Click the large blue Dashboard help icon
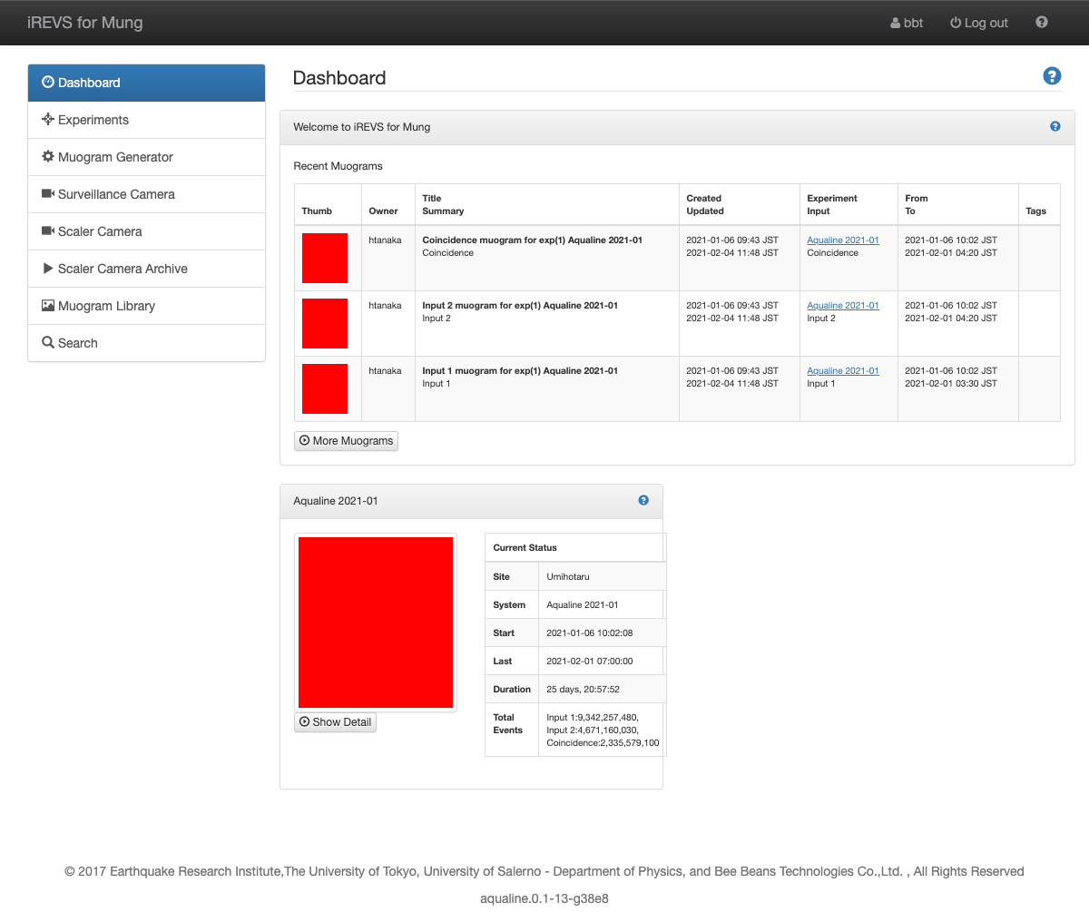Image resolution: width=1089 pixels, height=922 pixels. click(1052, 76)
